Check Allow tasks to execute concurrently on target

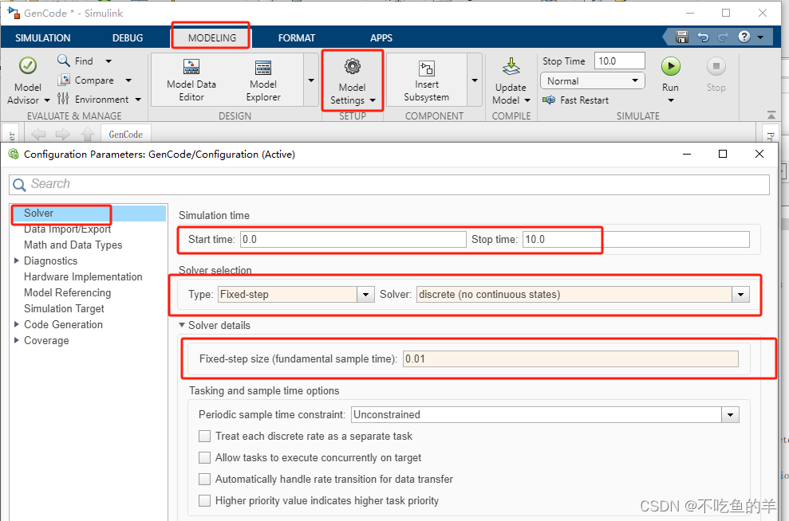(204, 458)
